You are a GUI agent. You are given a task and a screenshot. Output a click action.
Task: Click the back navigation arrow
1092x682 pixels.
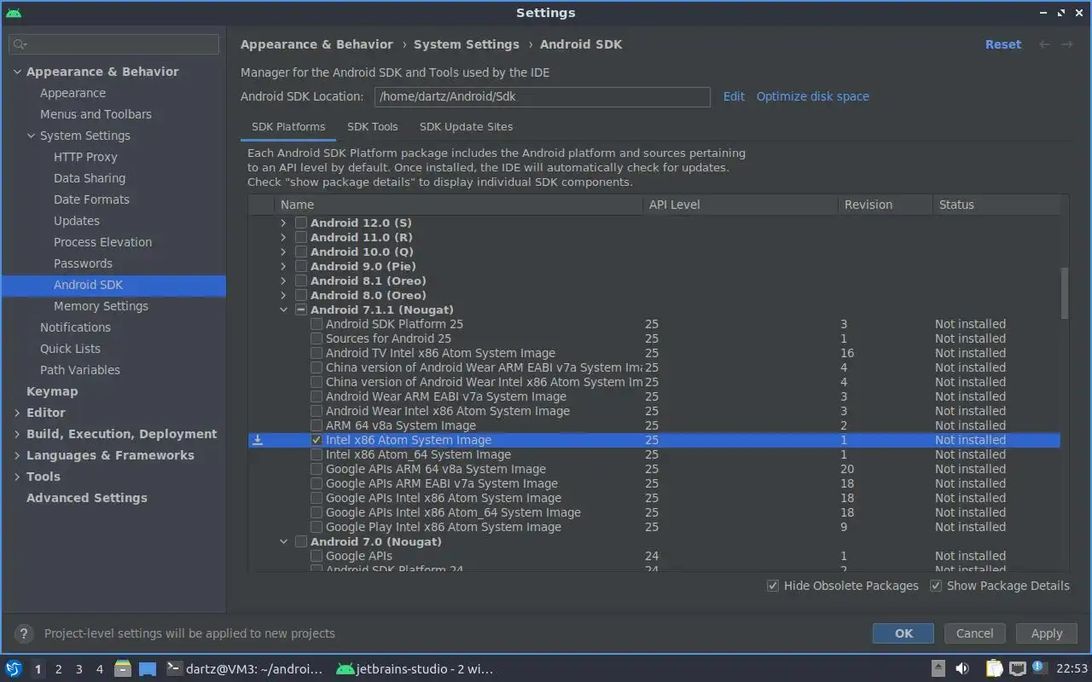coord(1044,44)
